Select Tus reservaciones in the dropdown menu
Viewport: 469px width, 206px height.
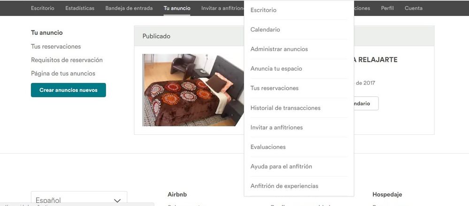274,88
